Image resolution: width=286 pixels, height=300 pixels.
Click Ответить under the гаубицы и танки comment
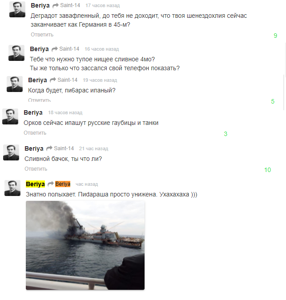[x=35, y=133]
